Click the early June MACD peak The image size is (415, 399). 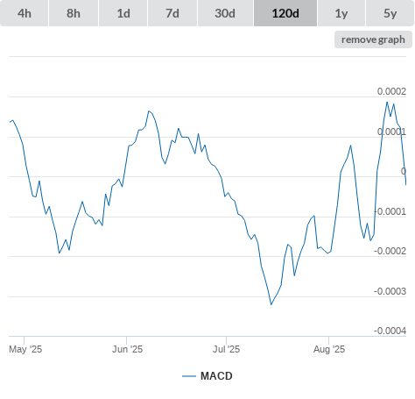coord(149,111)
